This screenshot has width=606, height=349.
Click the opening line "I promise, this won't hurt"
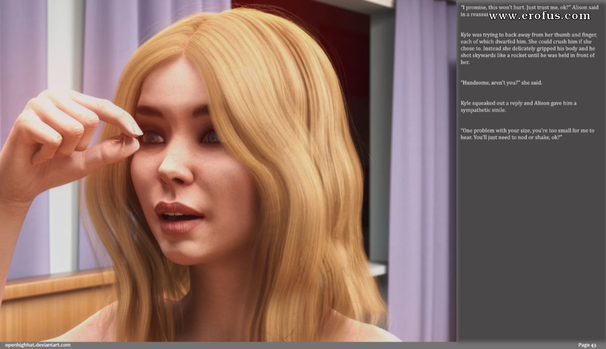529,11
